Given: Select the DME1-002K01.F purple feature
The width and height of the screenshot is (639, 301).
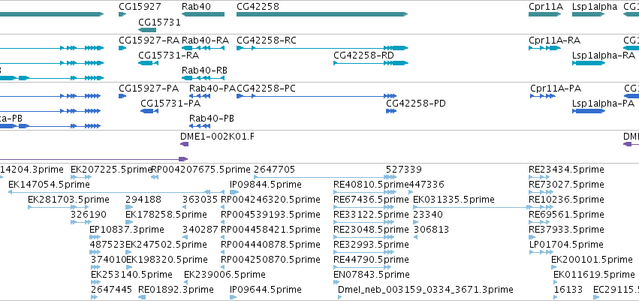Looking at the screenshot, I should click(x=184, y=144).
